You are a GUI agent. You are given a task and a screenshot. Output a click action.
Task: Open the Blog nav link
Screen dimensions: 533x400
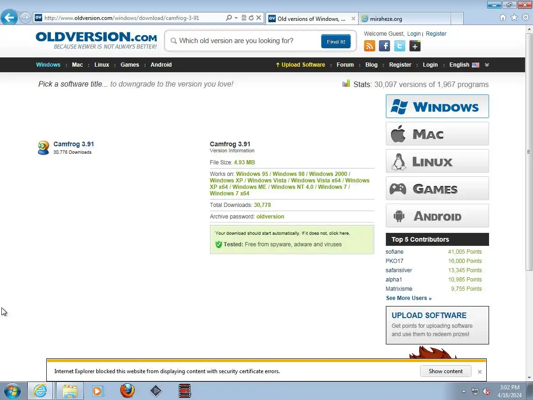pos(371,65)
